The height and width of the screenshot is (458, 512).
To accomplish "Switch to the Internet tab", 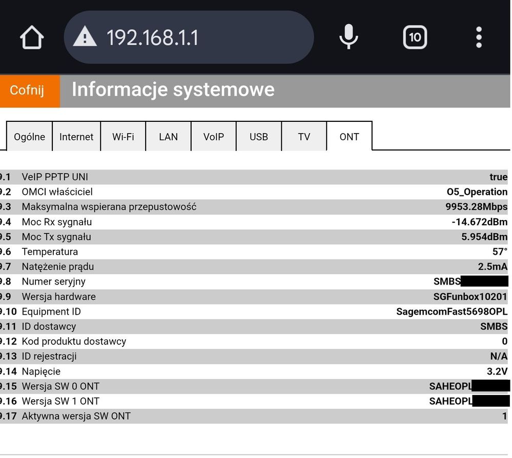I will (x=76, y=136).
